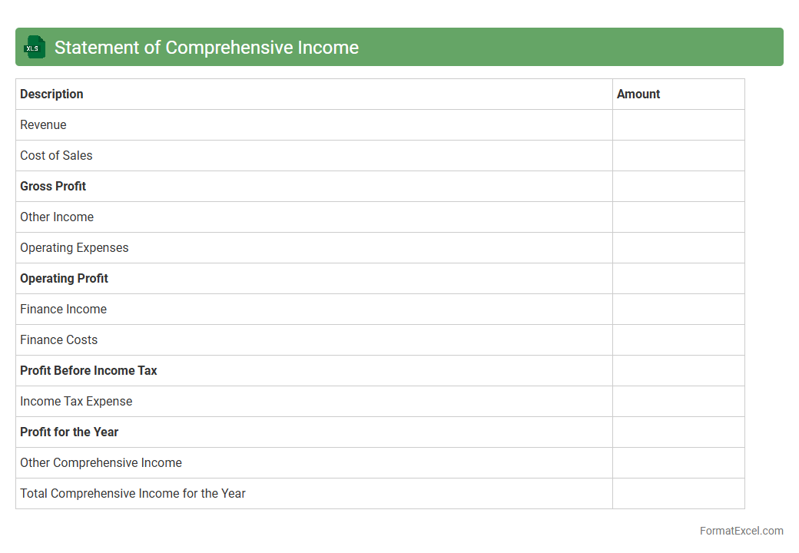The width and height of the screenshot is (799, 553).
Task: Click Total Comprehensive Income amount cell
Action: point(678,493)
